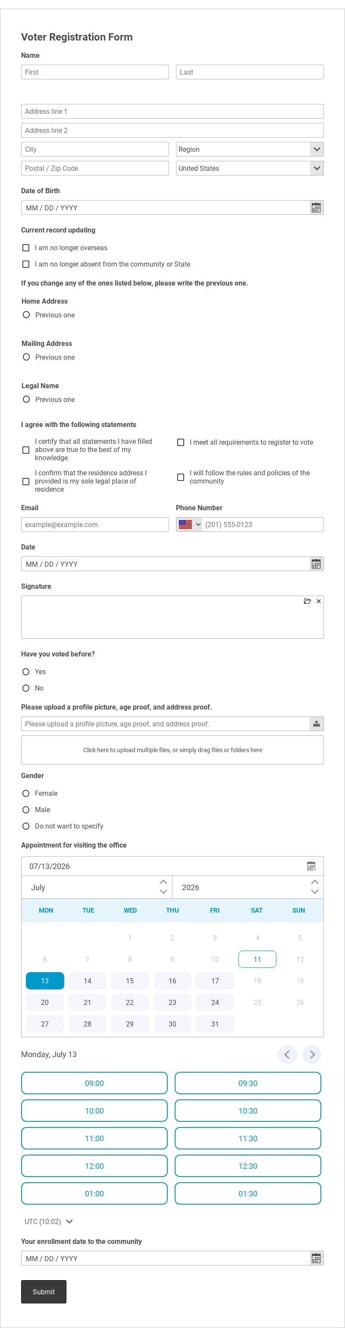Select the 11:00 time slot
The image size is (345, 1328).
click(94, 1138)
